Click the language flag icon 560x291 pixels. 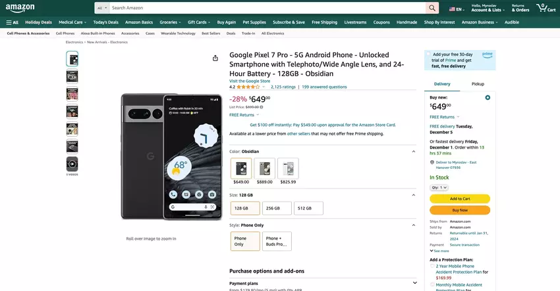[x=453, y=9]
